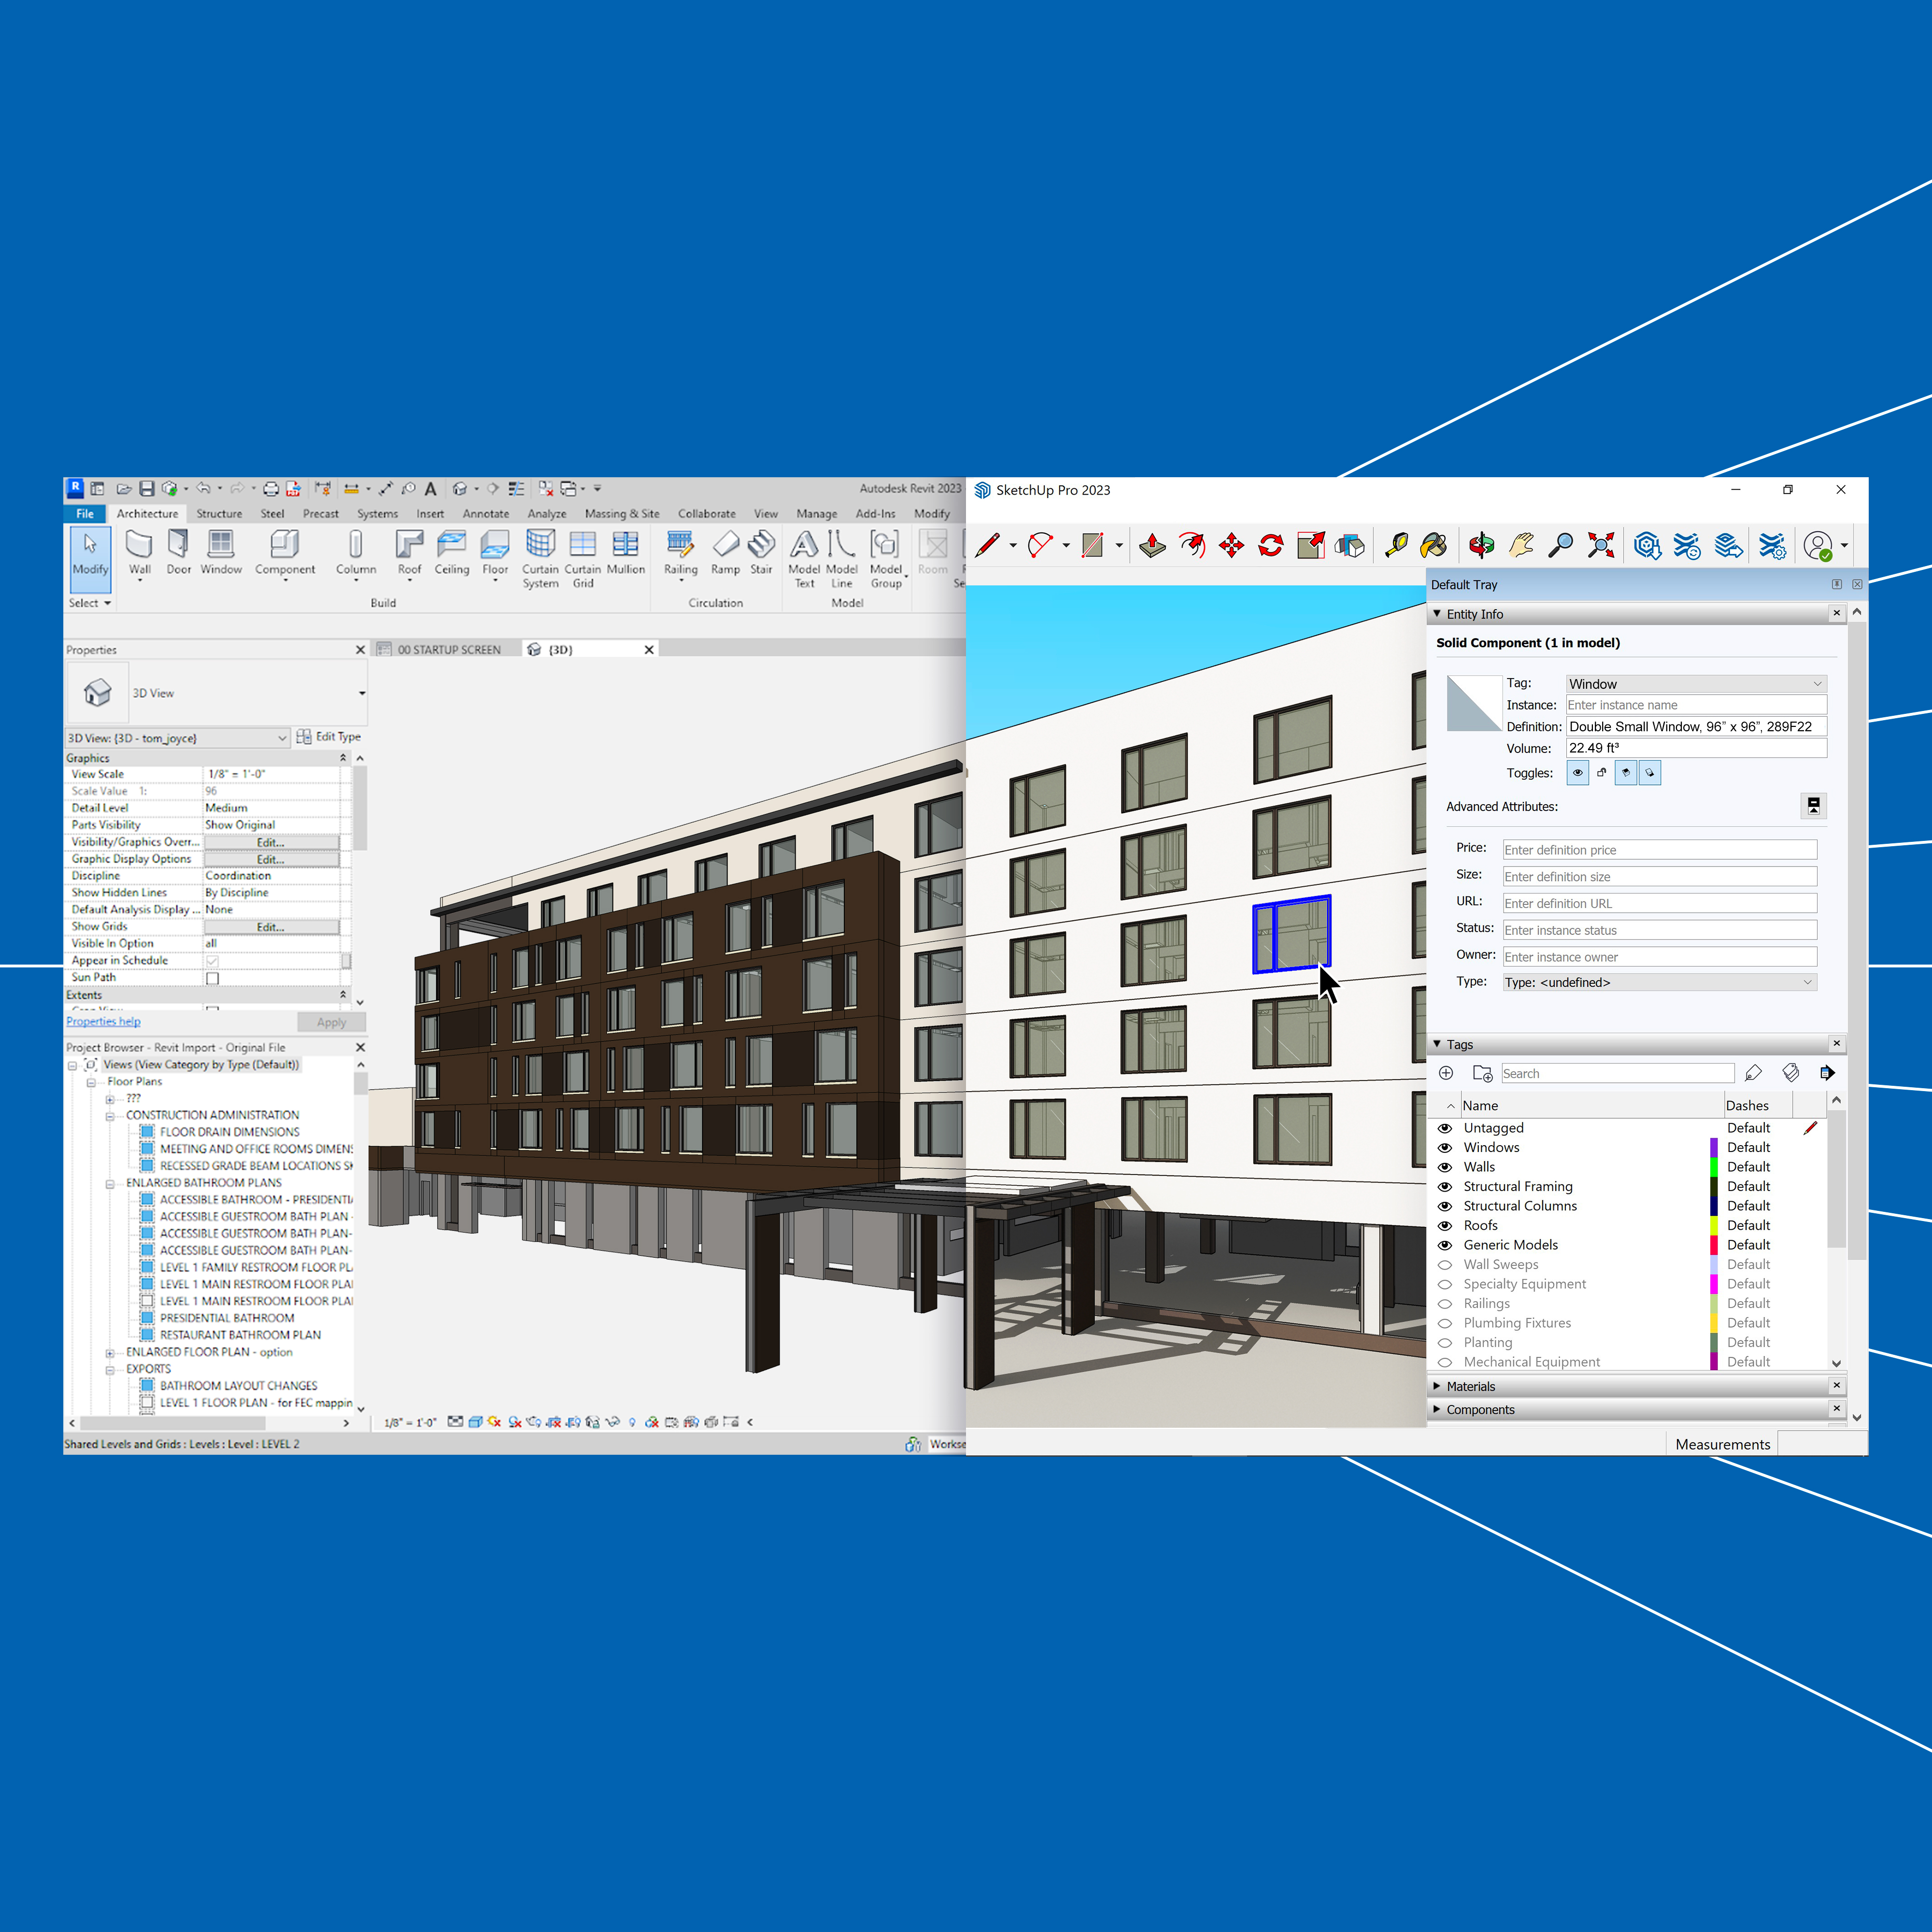Select the Orbit tool in SketchUp
The height and width of the screenshot is (1932, 1932).
[x=1482, y=546]
